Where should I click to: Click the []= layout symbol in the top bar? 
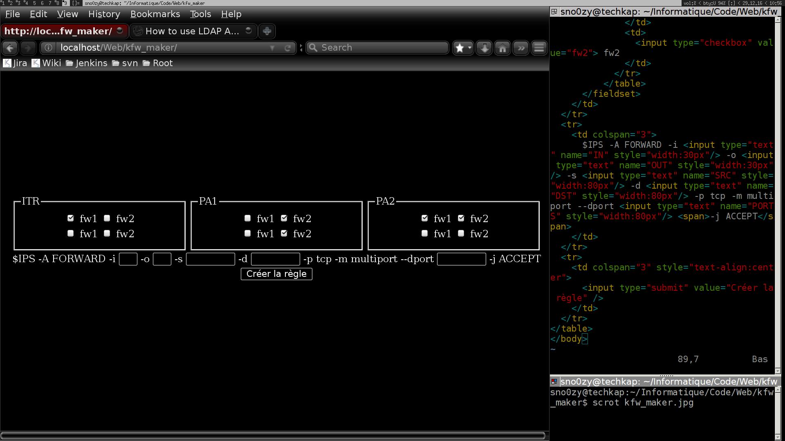pyautogui.click(x=76, y=3)
